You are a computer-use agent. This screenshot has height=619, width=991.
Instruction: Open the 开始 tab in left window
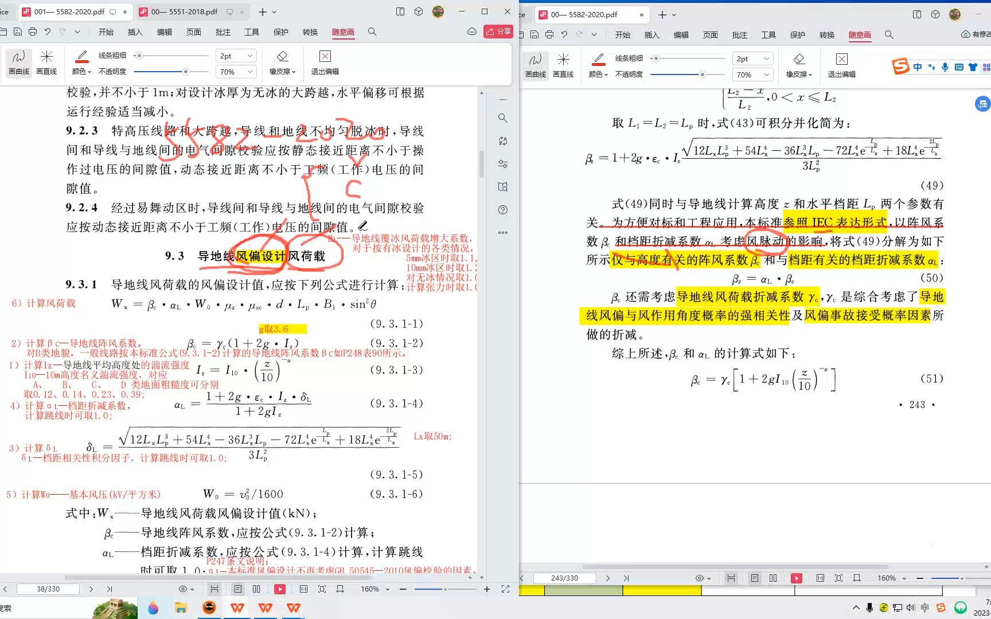(106, 32)
